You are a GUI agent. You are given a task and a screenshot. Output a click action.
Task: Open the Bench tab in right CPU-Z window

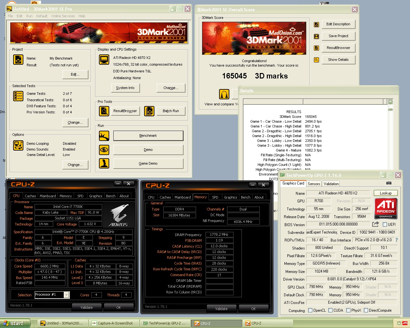(246, 197)
